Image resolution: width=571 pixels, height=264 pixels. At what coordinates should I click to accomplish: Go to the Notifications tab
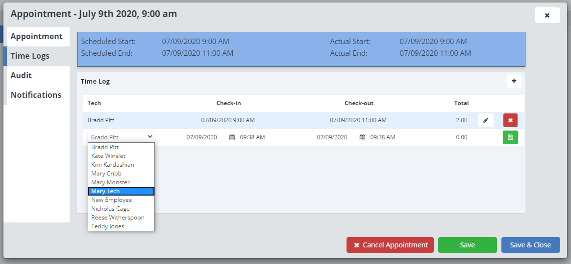[x=36, y=95]
